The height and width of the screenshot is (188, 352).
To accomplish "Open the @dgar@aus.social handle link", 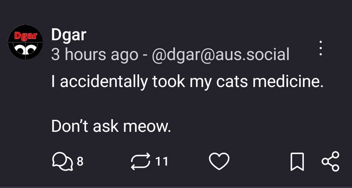I will [220, 54].
